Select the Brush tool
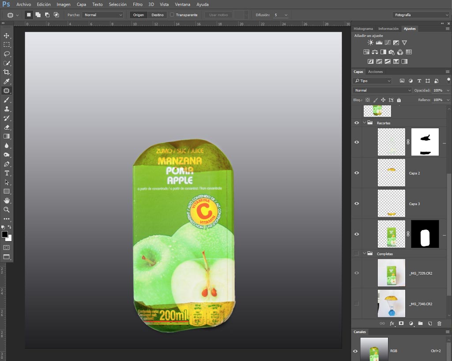This screenshot has width=452, height=361. click(x=6, y=100)
